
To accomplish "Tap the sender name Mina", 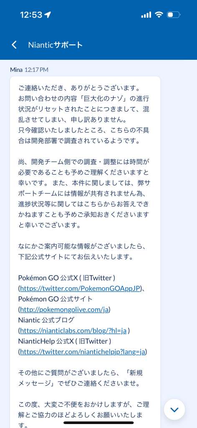I will coord(16,70).
